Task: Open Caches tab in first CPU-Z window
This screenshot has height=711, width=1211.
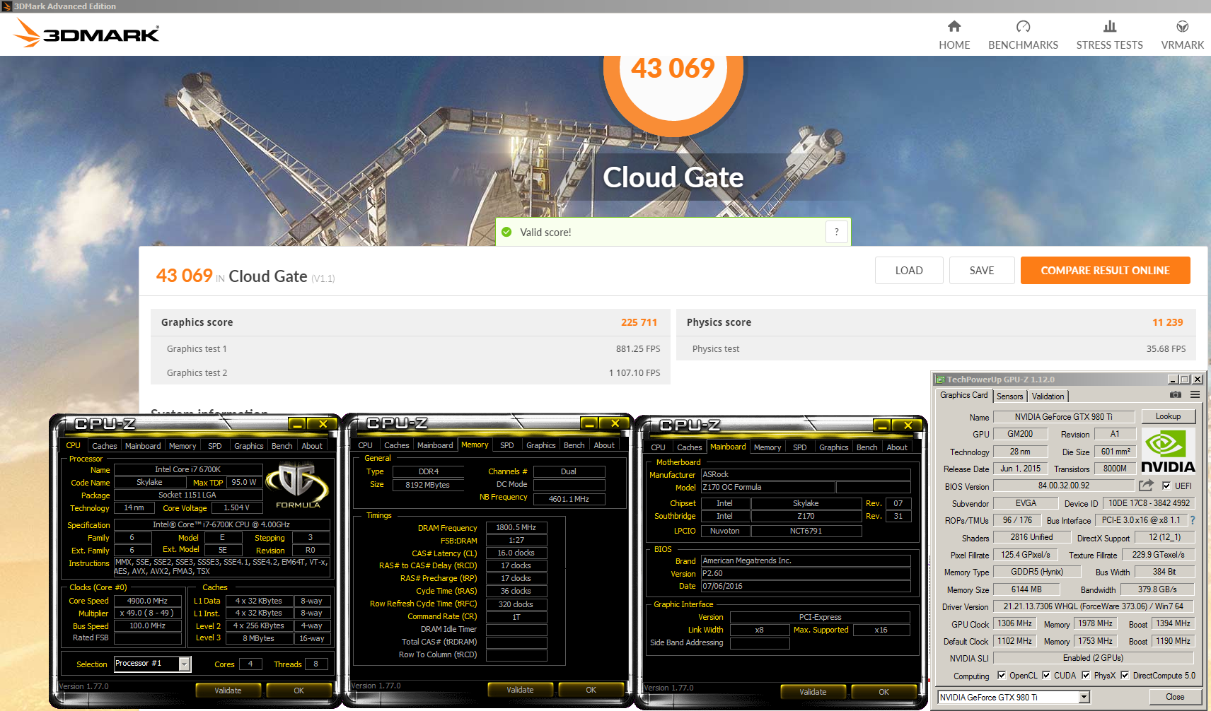Action: pyautogui.click(x=104, y=446)
